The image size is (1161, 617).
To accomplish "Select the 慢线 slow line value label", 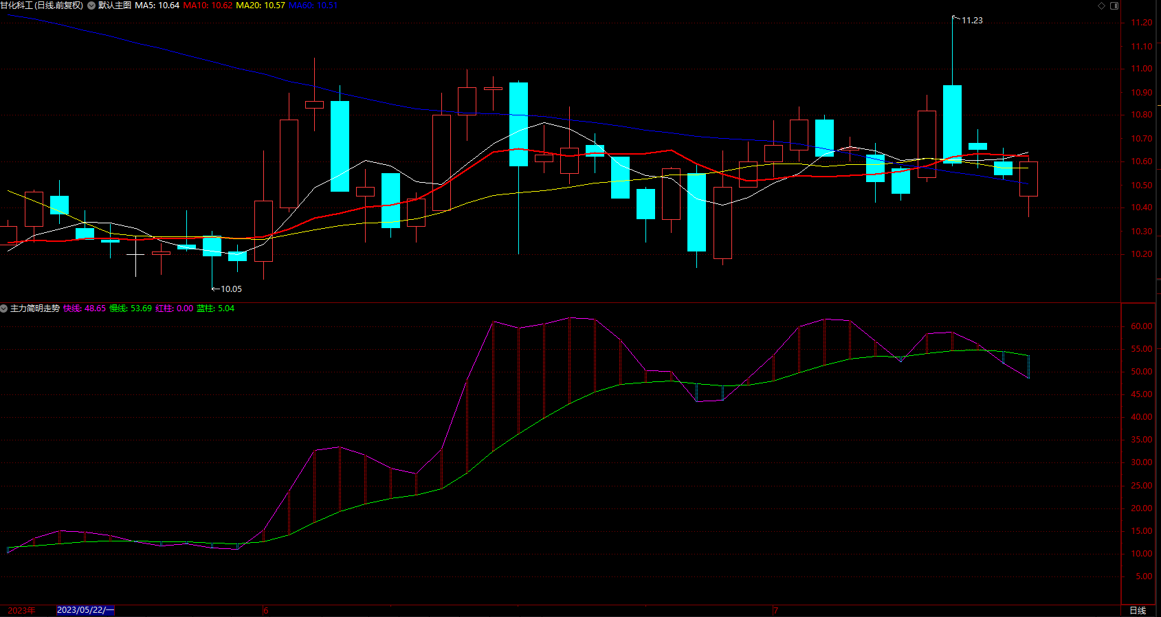I will click(131, 308).
